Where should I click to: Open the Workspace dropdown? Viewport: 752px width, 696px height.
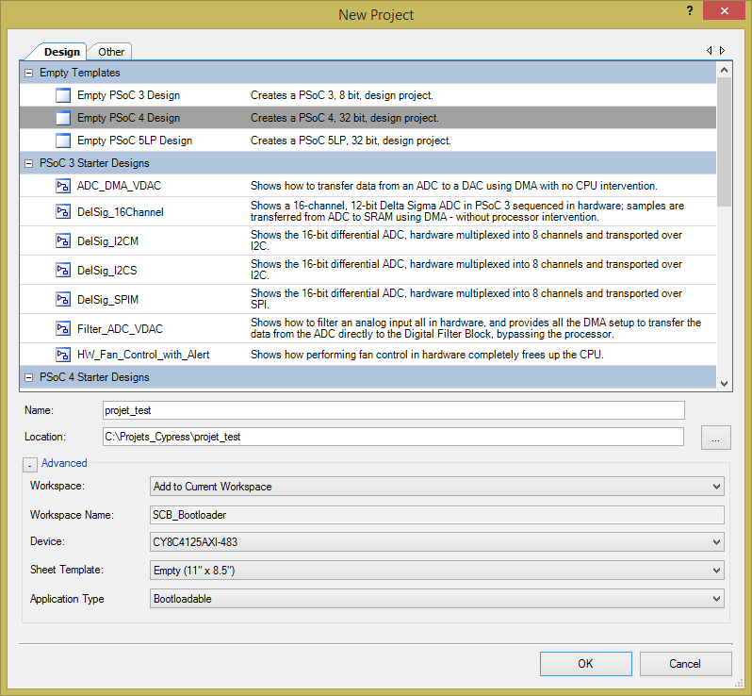coord(437,487)
